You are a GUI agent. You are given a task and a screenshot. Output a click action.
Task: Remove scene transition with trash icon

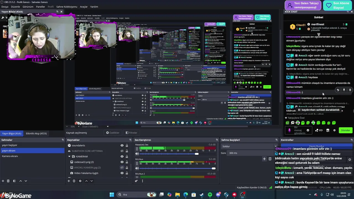click(270, 159)
